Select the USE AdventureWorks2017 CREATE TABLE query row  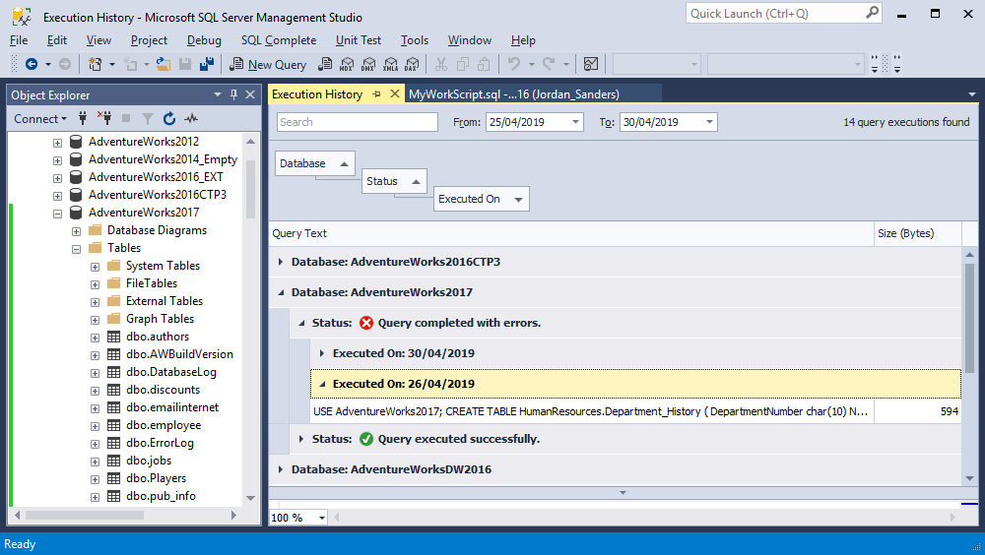click(635, 411)
